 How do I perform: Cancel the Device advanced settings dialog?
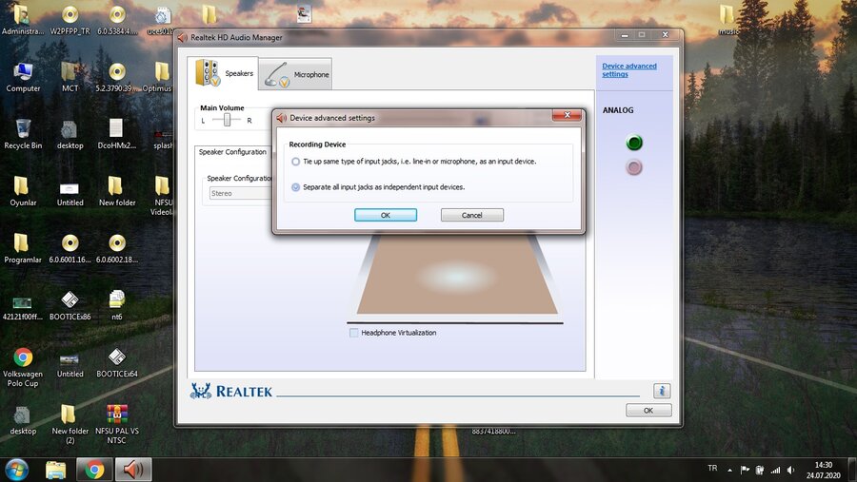click(471, 215)
